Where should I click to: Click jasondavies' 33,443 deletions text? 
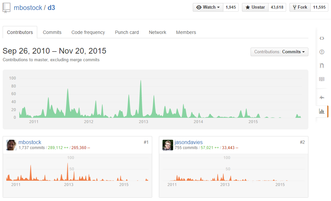pyautogui.click(x=230, y=148)
